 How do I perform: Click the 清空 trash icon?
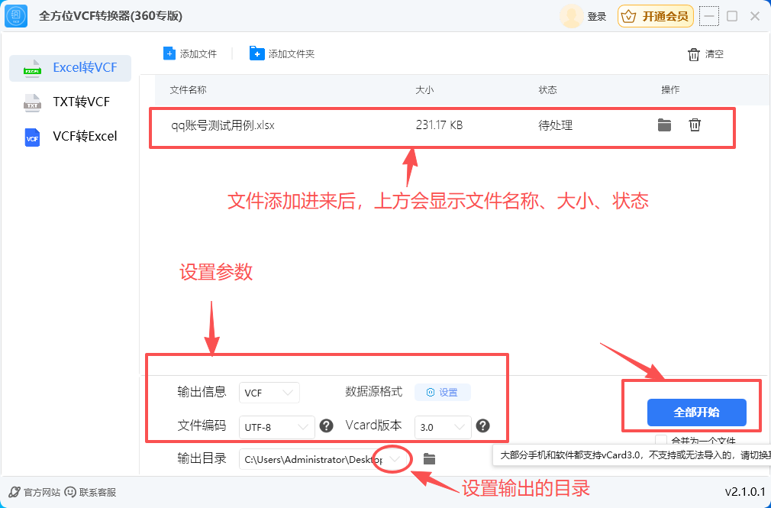(x=692, y=53)
